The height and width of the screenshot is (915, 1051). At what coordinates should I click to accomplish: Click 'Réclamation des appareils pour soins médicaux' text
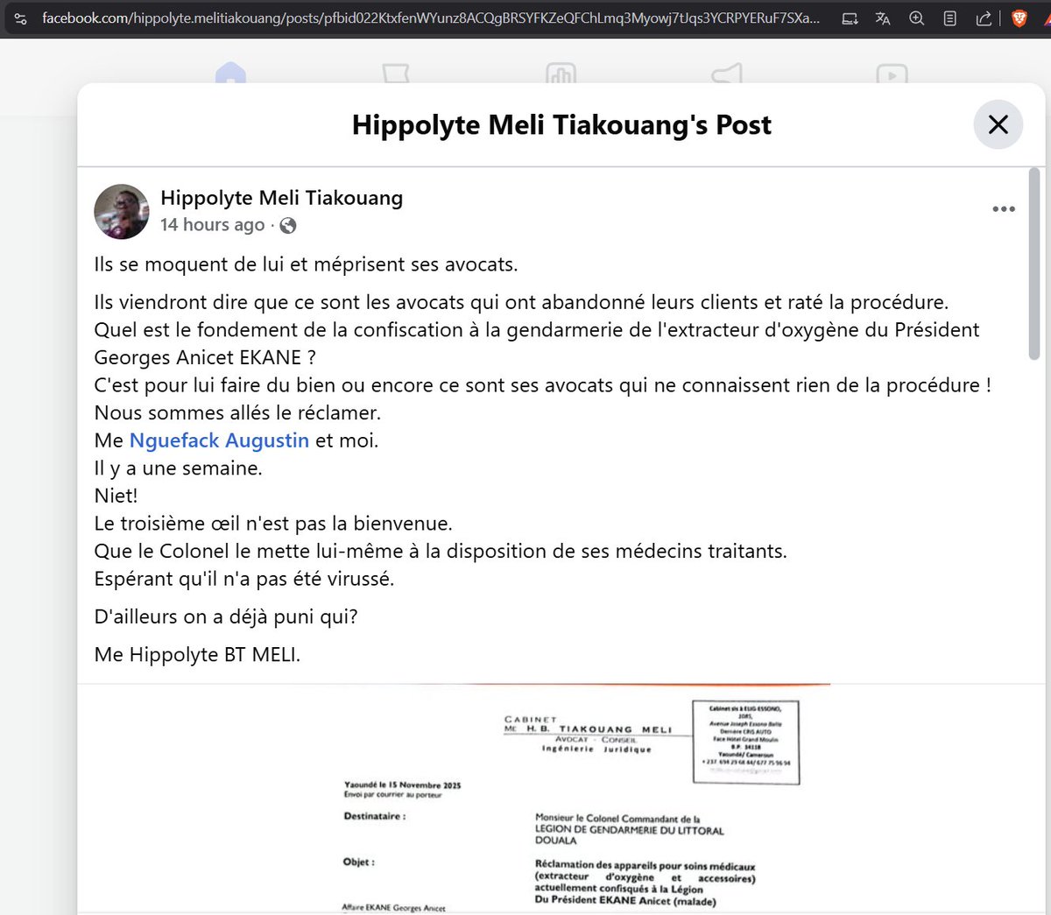tap(645, 866)
